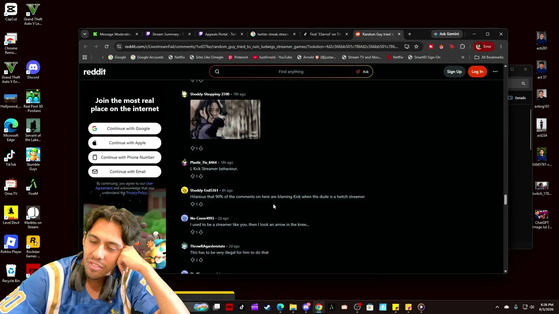
Task: Continue with Apple sign-in
Action: [124, 143]
